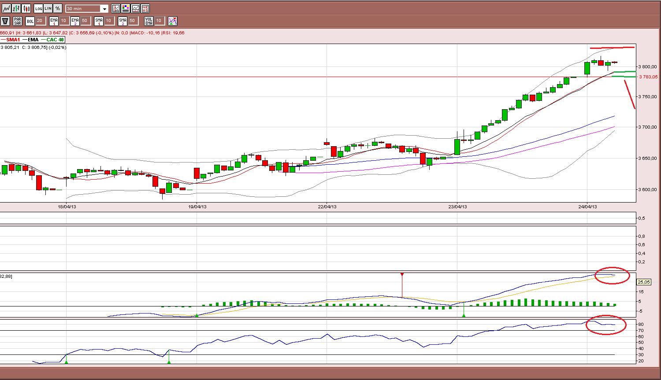Screen dimensions: 661x380
Task: Open the indicator panel chart icon
Action: (x=116, y=8)
